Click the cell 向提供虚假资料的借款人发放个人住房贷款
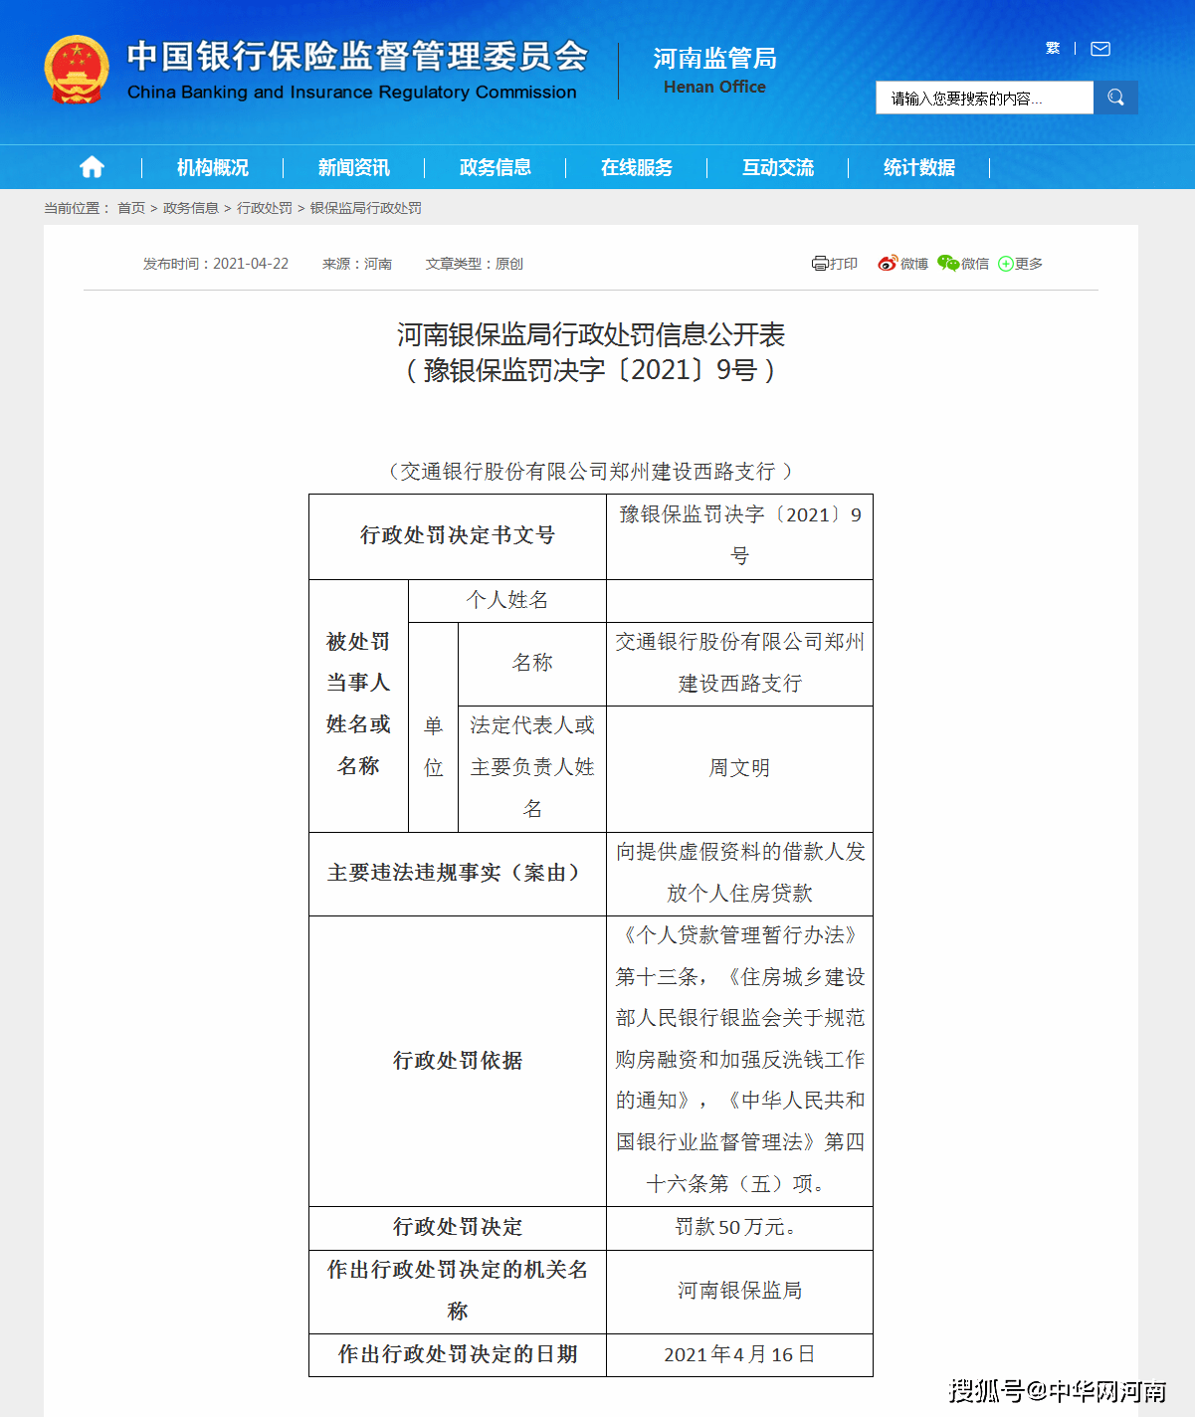The image size is (1195, 1417). [739, 874]
